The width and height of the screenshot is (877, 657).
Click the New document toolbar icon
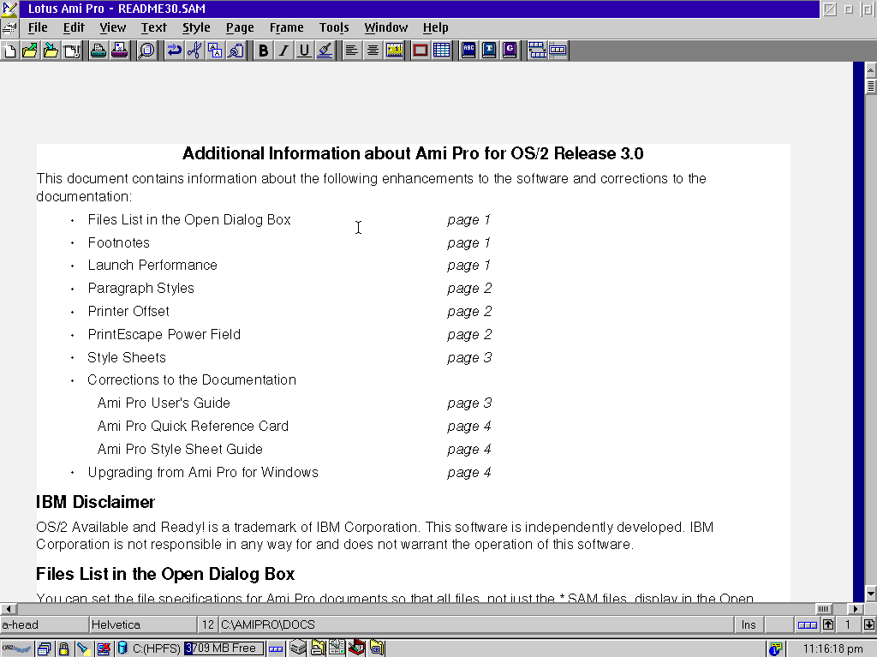(9, 51)
